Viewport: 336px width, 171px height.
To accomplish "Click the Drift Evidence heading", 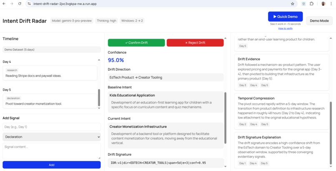I will pos(249,59).
